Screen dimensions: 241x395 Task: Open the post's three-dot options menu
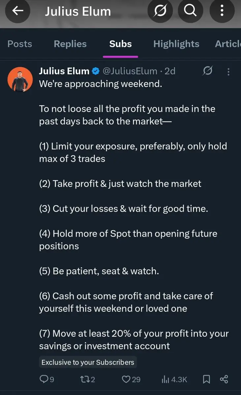click(228, 72)
